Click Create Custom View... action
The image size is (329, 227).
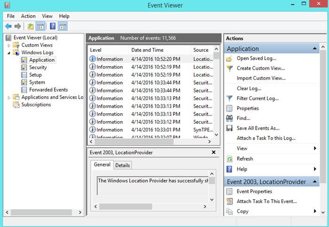click(260, 69)
